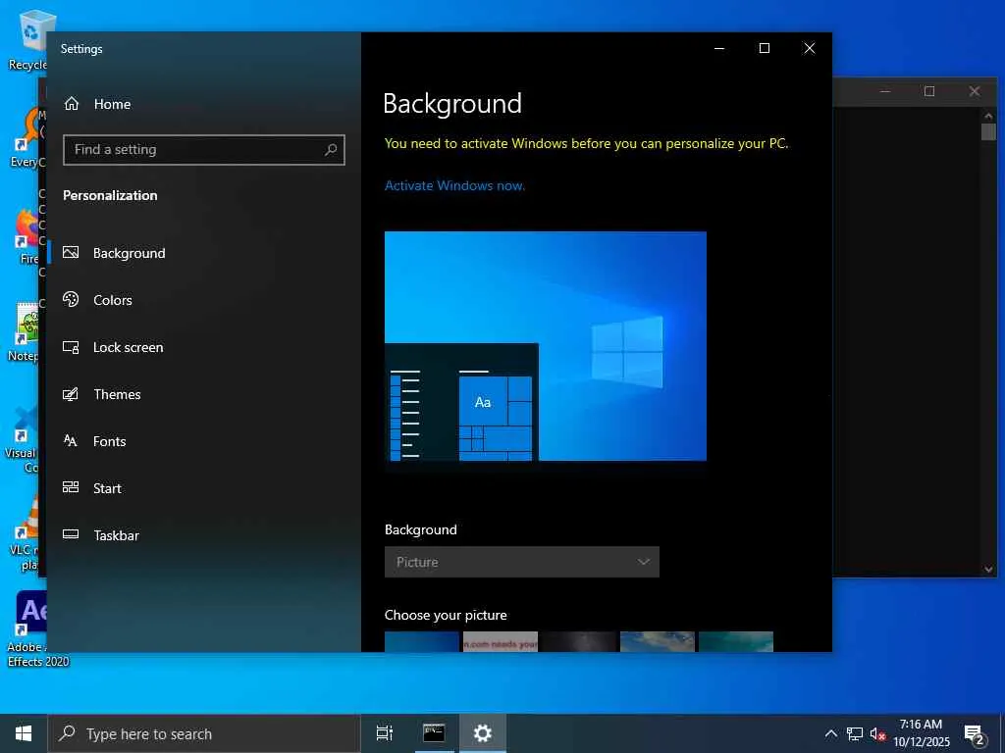The height and width of the screenshot is (753, 1005).
Task: Open the clock and date flyout
Action: pyautogui.click(x=921, y=733)
